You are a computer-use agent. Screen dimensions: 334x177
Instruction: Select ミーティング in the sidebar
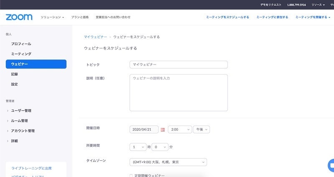tap(21, 54)
